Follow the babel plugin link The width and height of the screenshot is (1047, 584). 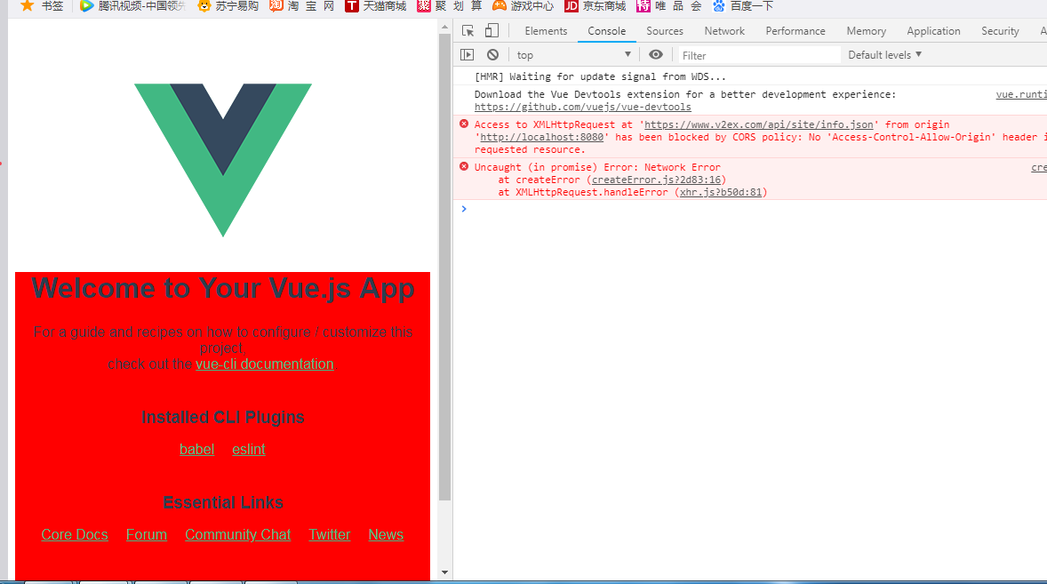click(x=196, y=449)
